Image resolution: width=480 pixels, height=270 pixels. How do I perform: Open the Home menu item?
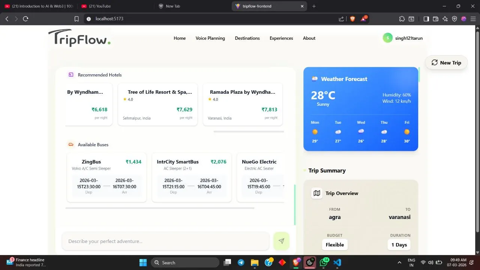pos(180,38)
